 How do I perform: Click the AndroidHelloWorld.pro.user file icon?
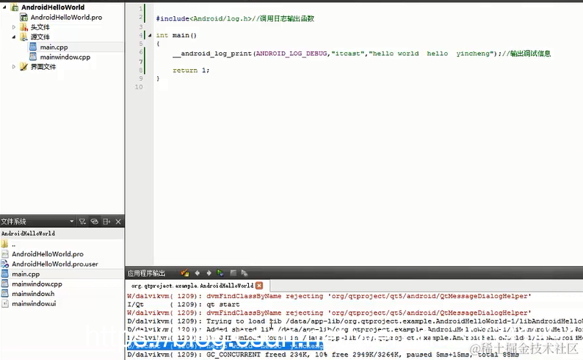(5, 264)
